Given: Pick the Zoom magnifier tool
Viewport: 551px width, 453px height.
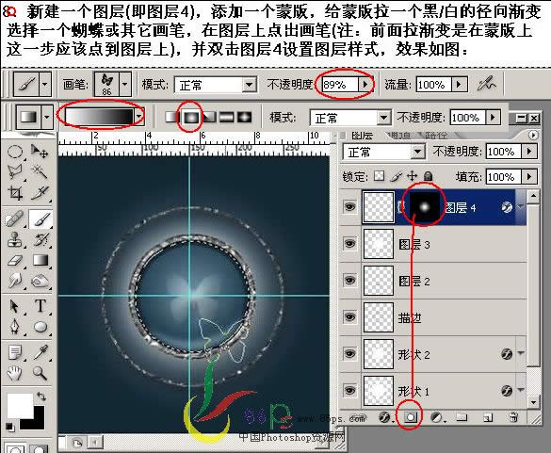Looking at the screenshot, I should 40,373.
